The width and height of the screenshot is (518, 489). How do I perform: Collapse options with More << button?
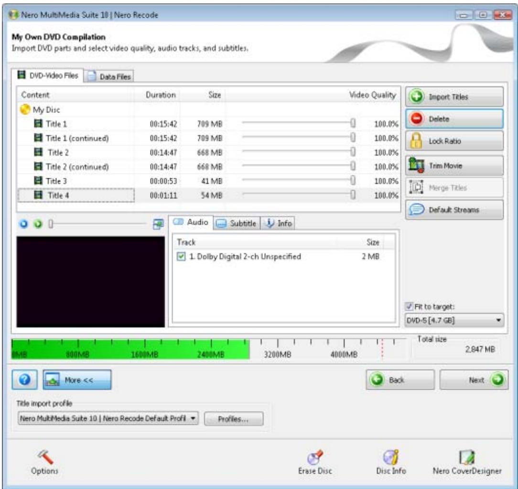[77, 380]
